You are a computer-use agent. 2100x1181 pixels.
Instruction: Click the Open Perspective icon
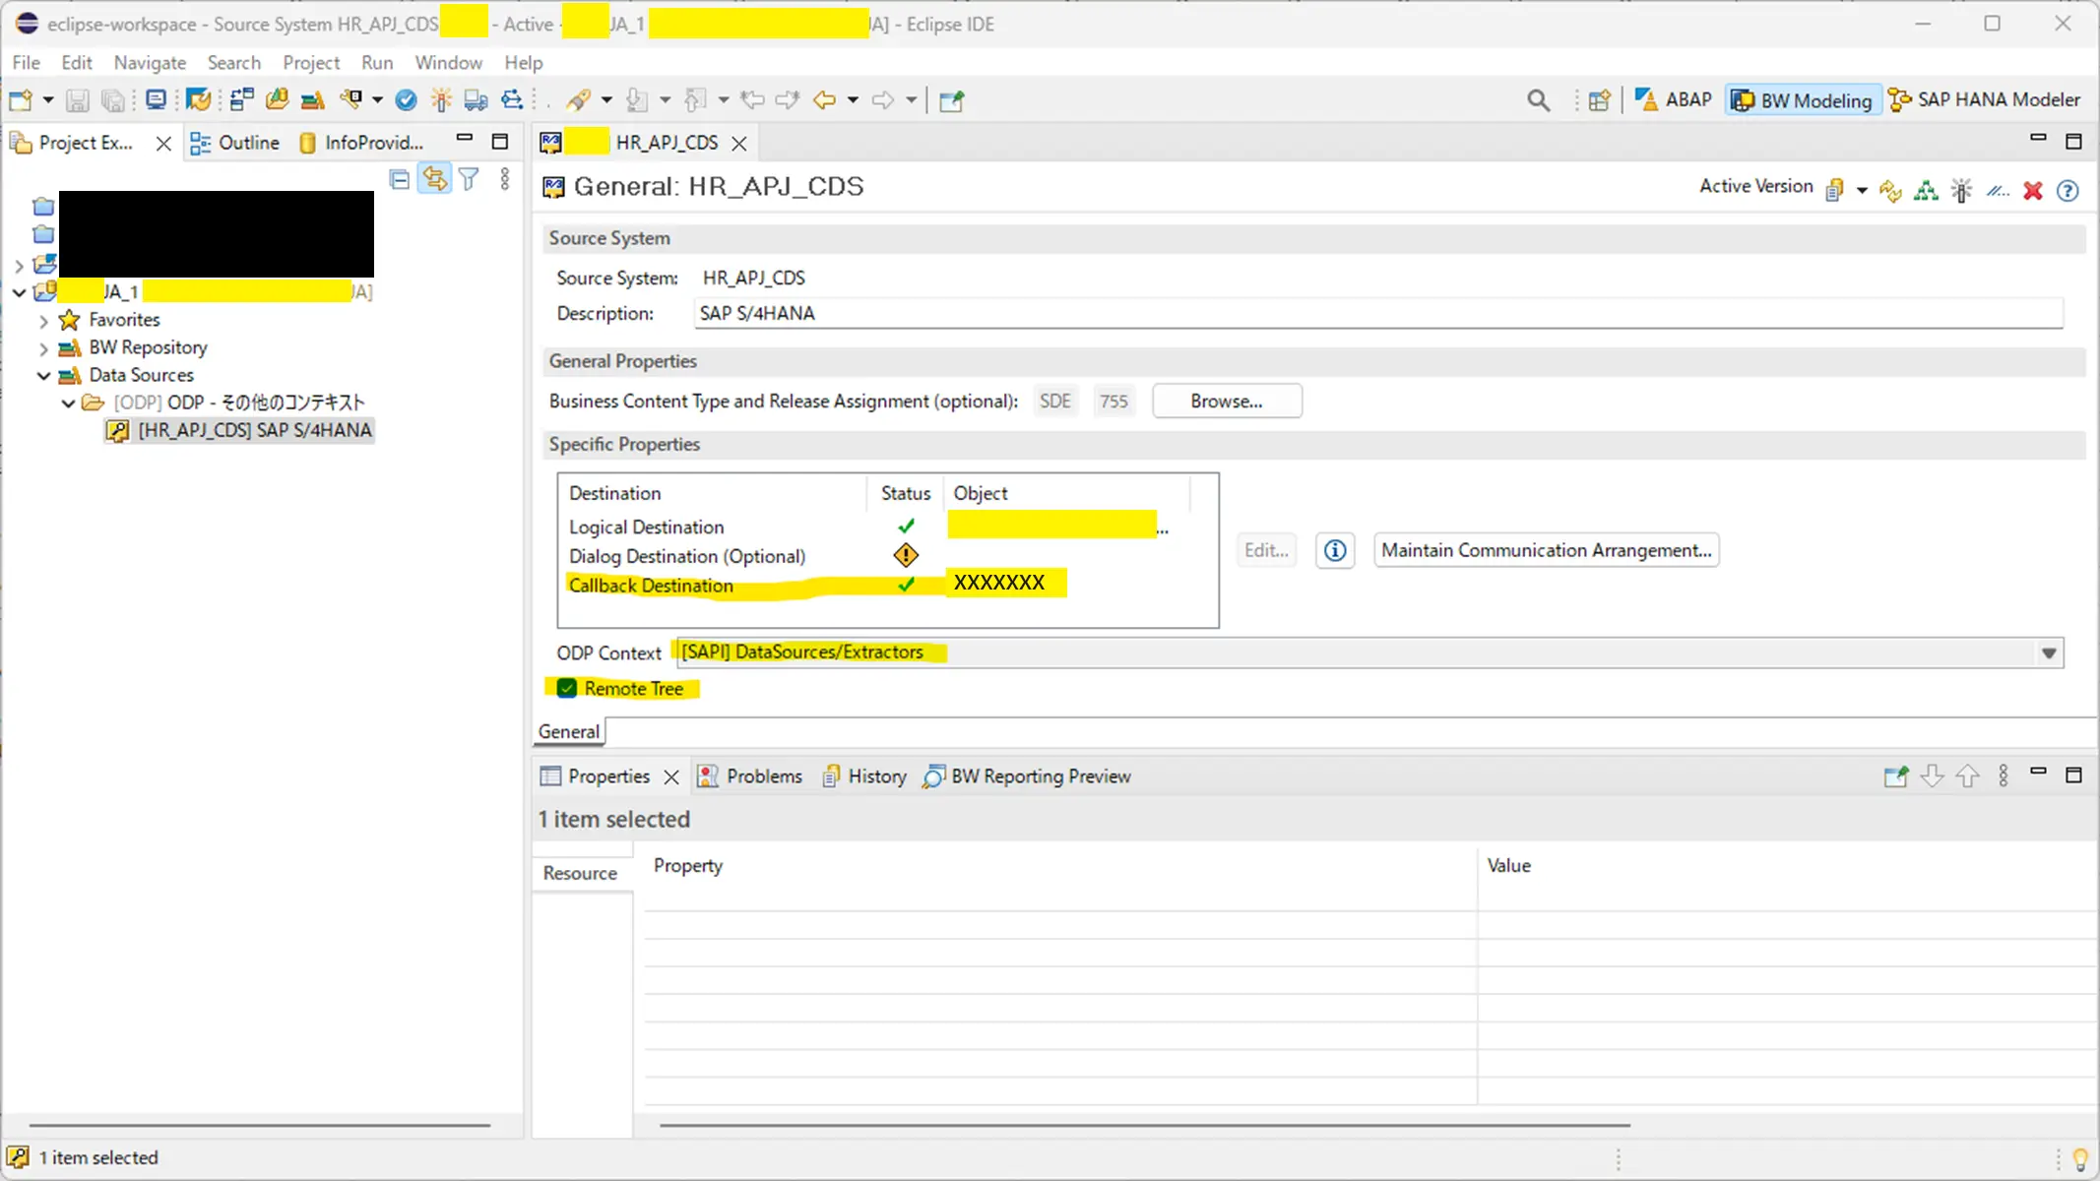coord(1600,100)
